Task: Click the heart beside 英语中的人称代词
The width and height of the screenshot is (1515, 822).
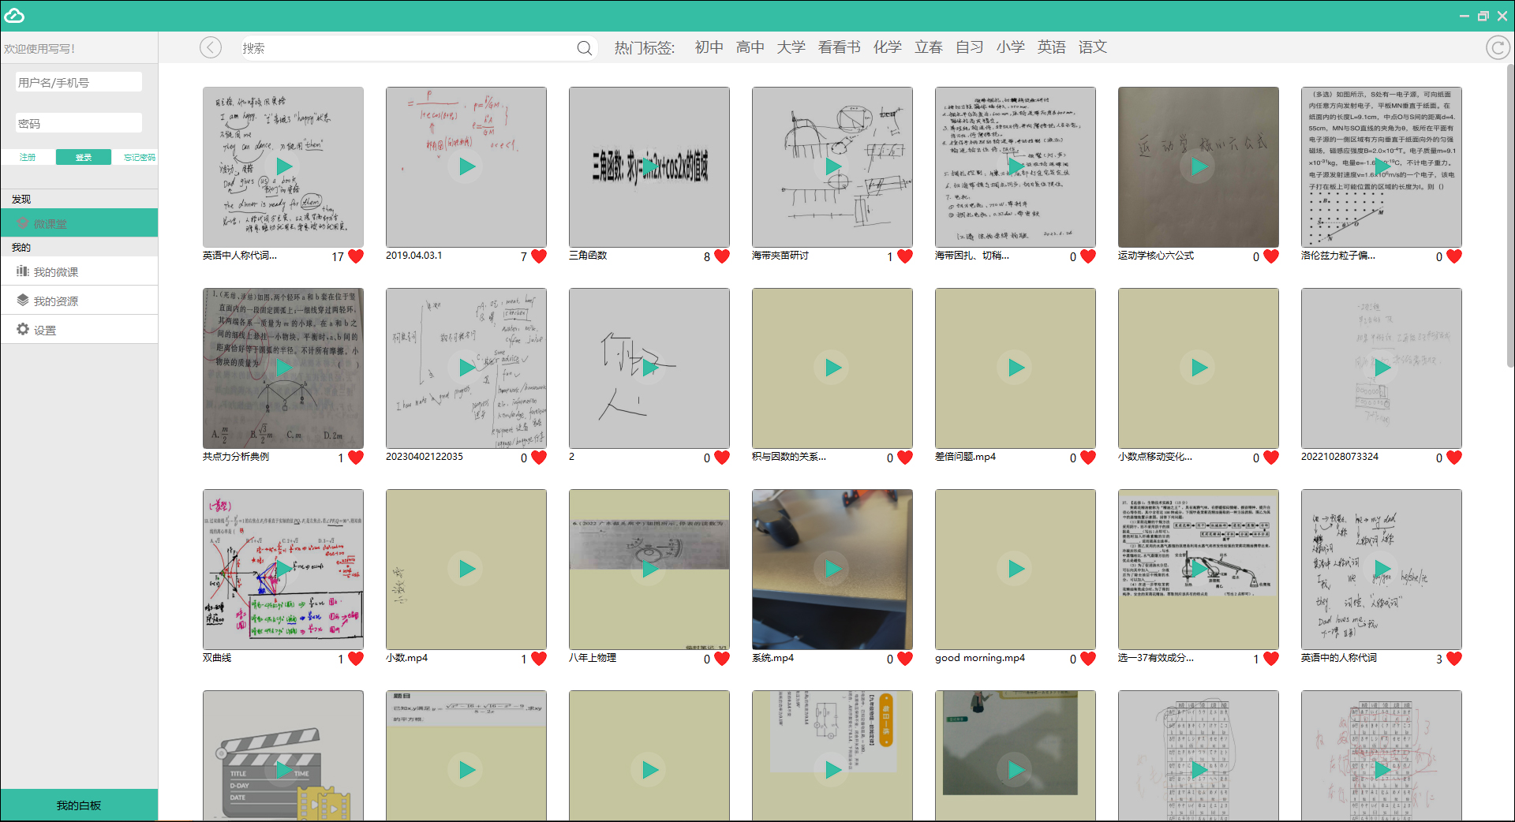Action: (1454, 659)
